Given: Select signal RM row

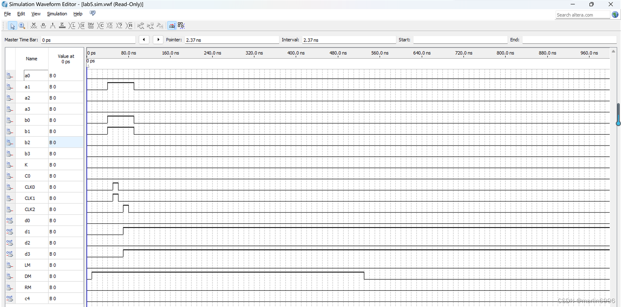Looking at the screenshot, I should point(44,288).
